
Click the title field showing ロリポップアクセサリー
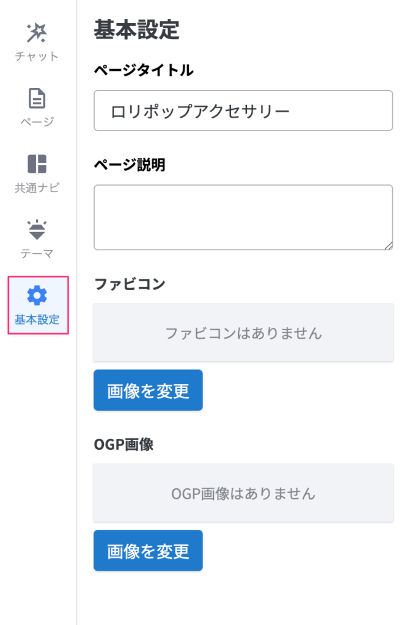point(243,110)
